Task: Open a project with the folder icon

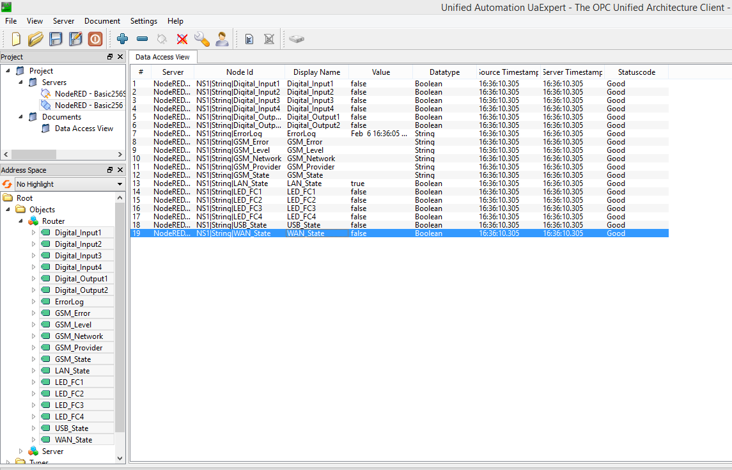Action: pos(35,39)
